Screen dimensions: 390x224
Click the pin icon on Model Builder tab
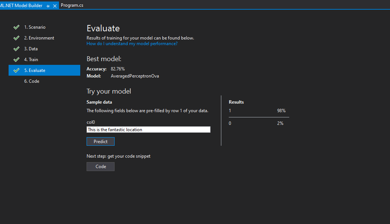(x=48, y=6)
